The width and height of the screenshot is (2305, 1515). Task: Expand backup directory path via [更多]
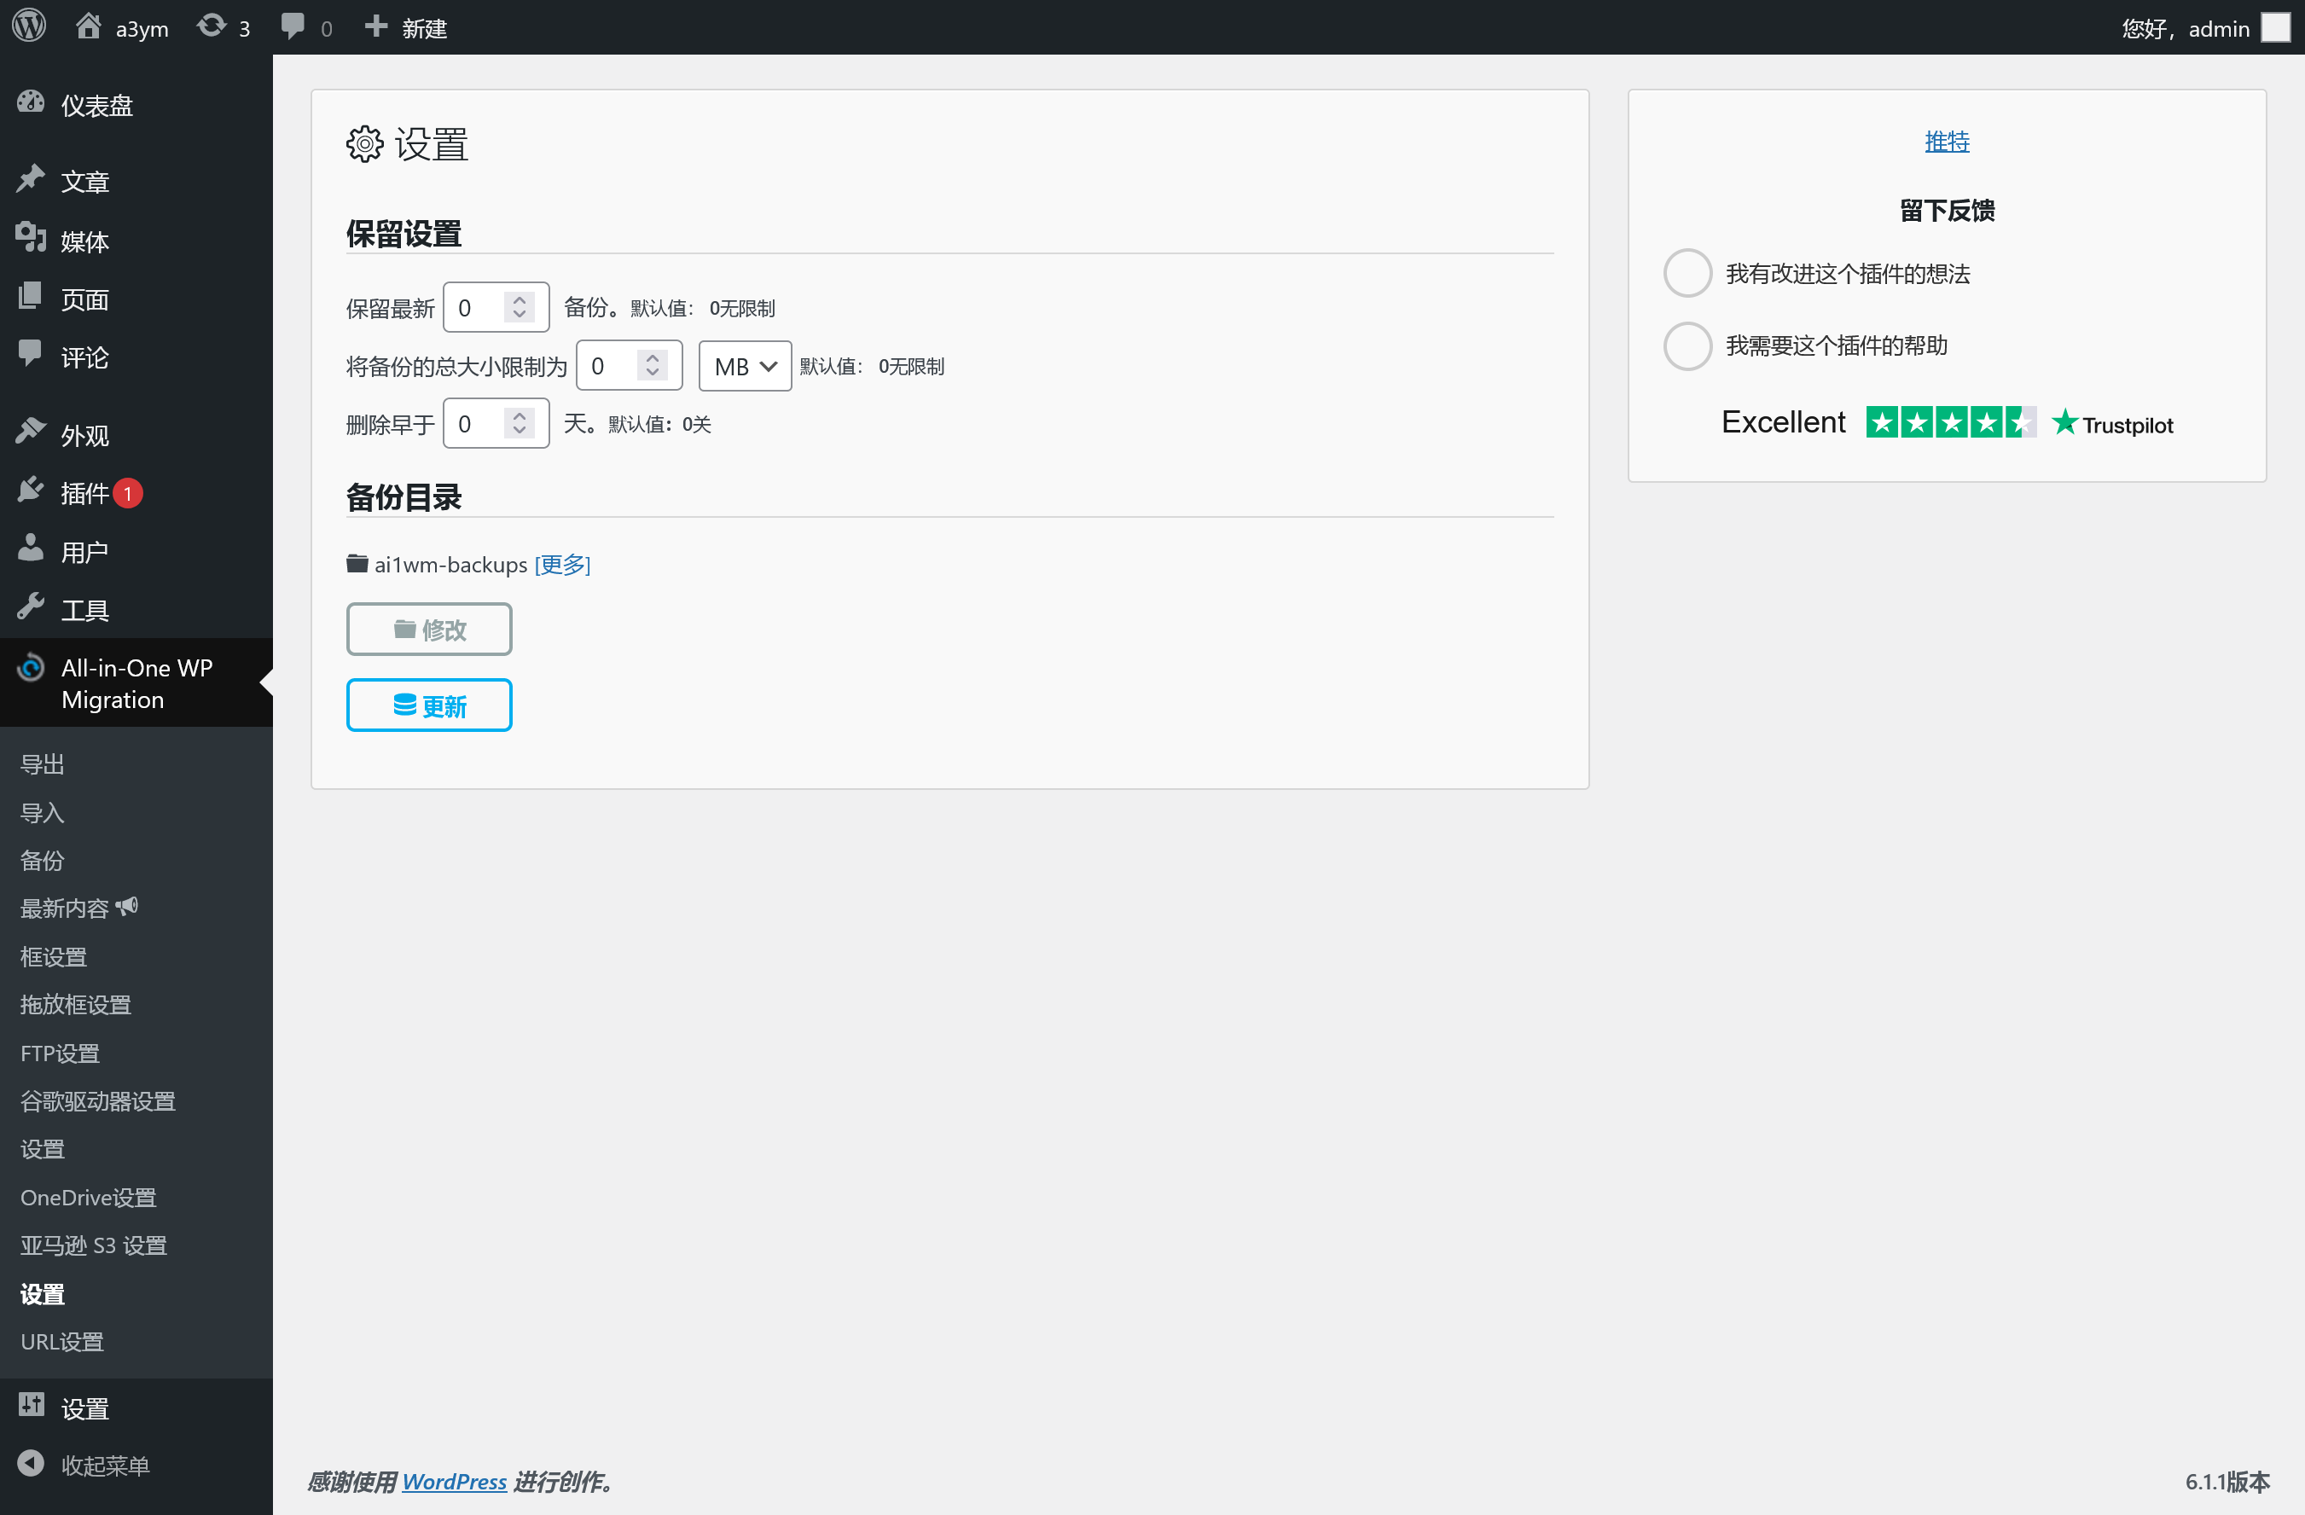tap(561, 564)
